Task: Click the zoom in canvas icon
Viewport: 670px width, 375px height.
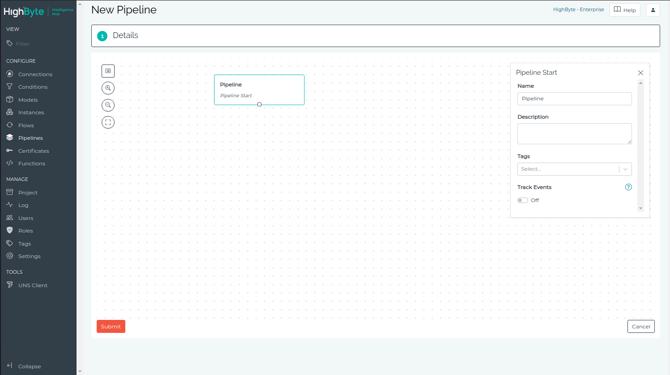Action: coord(108,88)
